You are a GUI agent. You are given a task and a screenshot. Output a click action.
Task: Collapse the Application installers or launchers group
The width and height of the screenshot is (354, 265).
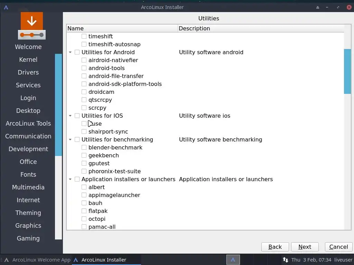[x=70, y=179]
